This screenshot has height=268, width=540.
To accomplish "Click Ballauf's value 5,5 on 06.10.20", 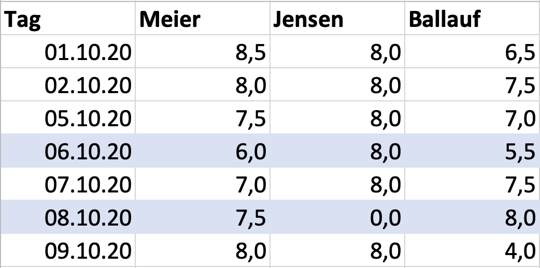I will pyautogui.click(x=472, y=151).
